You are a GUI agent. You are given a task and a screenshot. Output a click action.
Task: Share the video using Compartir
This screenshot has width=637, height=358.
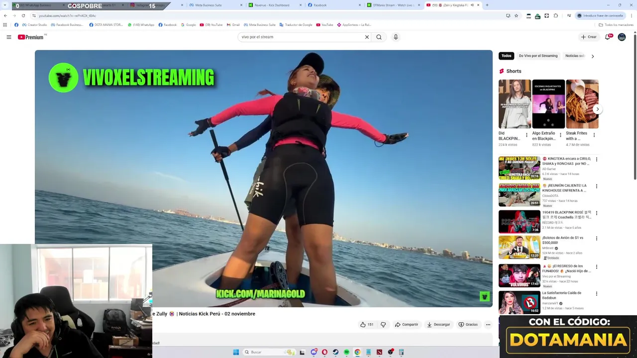pos(407,325)
